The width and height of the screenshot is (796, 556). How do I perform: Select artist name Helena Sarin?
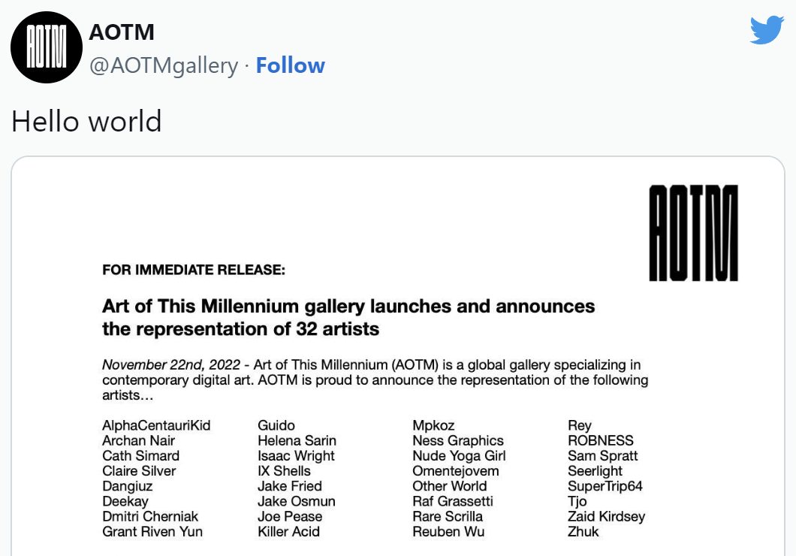coord(297,440)
